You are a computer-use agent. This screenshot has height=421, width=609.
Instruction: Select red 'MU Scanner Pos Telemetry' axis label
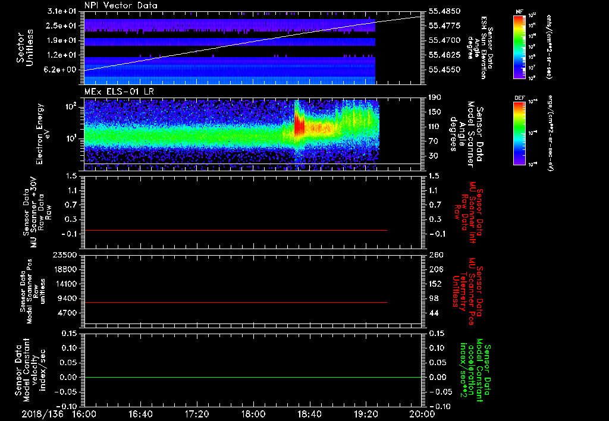pos(469,292)
